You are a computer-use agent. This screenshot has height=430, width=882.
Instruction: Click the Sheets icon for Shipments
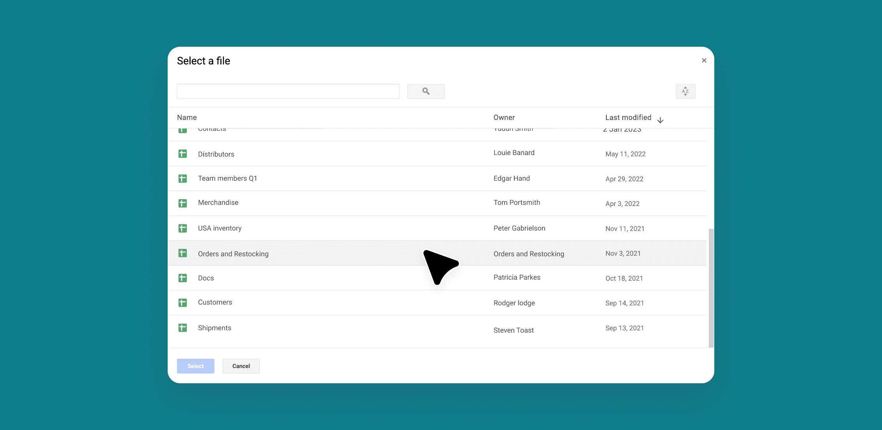182,328
